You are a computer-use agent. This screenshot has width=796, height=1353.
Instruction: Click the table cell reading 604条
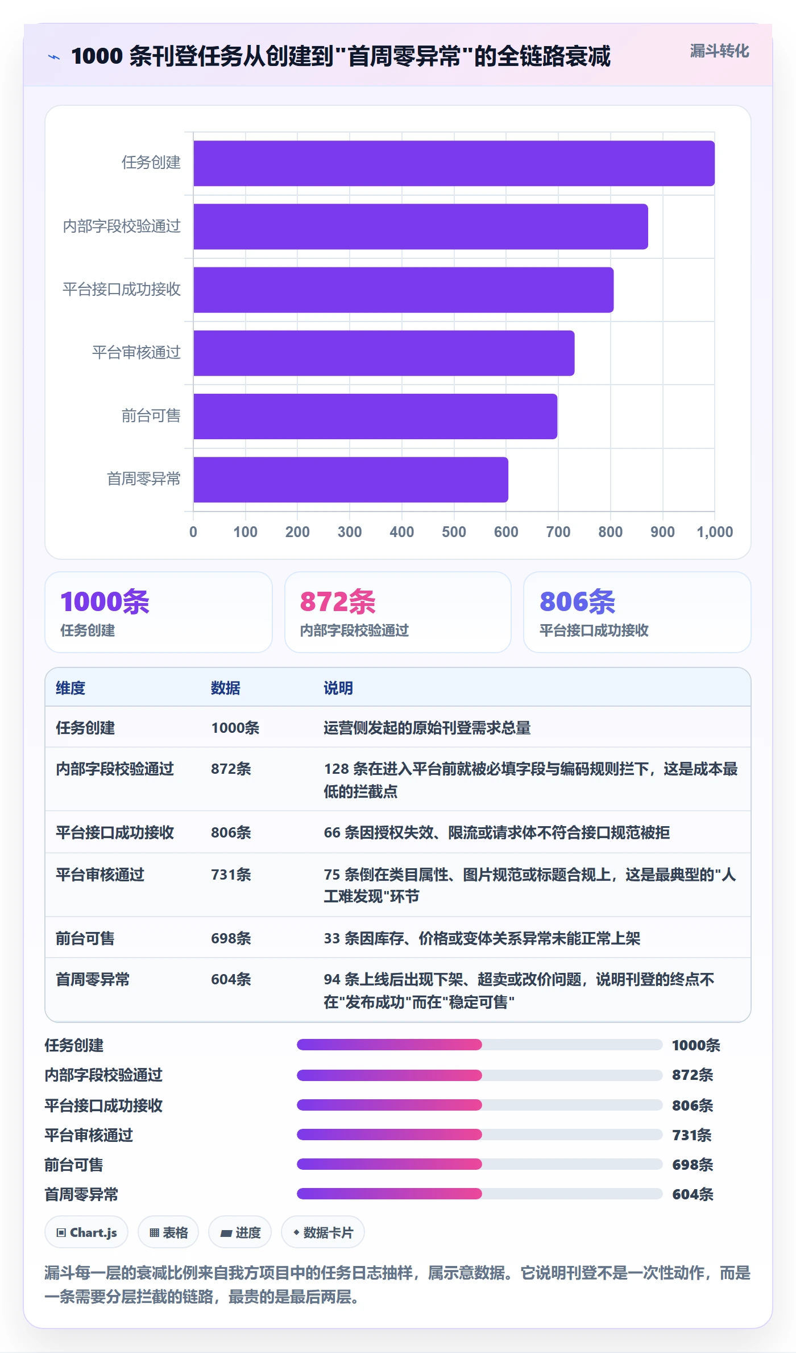pyautogui.click(x=231, y=979)
